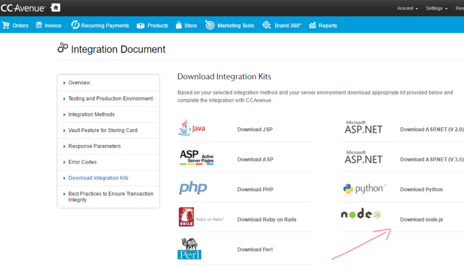Screen dimensions: 464x269
Task: Click the Java logo
Action: coord(192,127)
